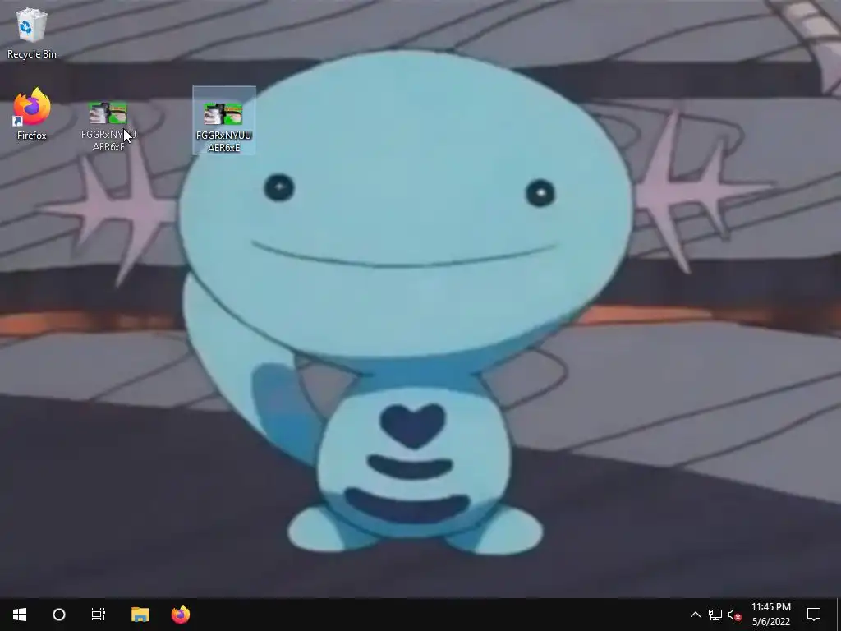
Task: Open the muted volume tray icon
Action: pyautogui.click(x=735, y=615)
